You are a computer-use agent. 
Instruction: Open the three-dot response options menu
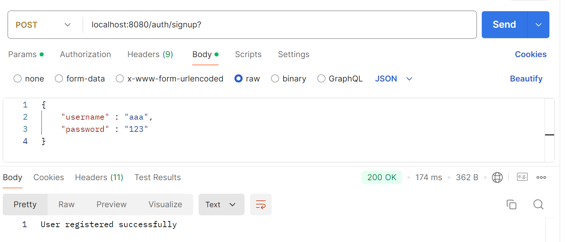(541, 177)
